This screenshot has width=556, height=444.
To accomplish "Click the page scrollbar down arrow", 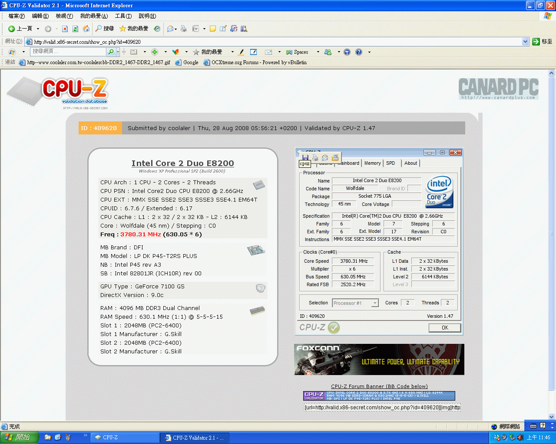I will (x=552, y=417).
